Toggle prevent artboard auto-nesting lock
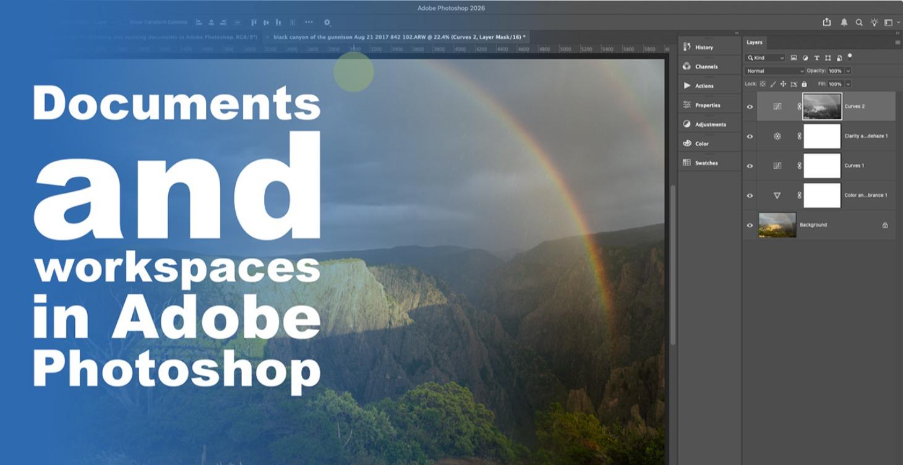Viewport: 903px width, 465px height. [794, 84]
